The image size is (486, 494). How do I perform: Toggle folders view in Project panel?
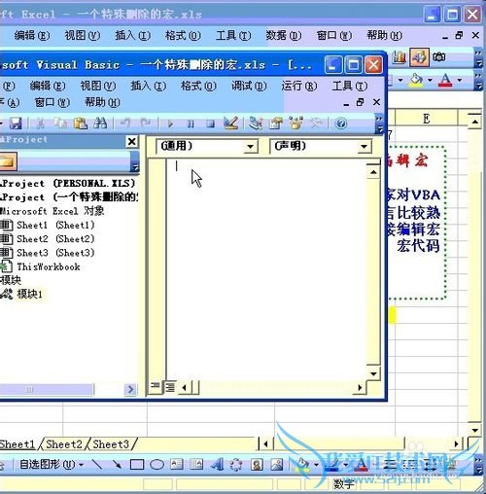[7, 161]
